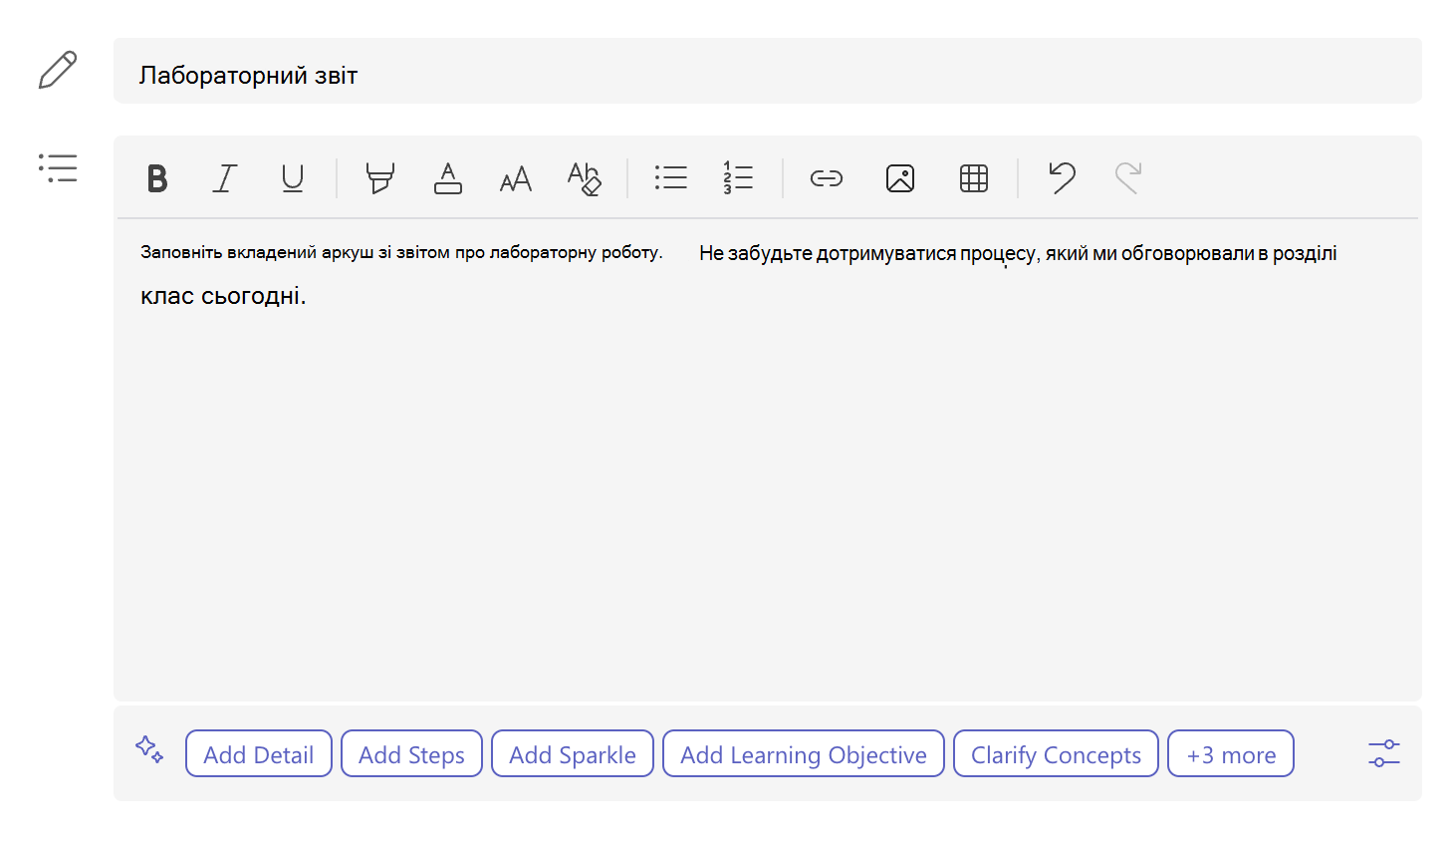Toggle underline formatting
The height and width of the screenshot is (841, 1454).
click(x=292, y=178)
